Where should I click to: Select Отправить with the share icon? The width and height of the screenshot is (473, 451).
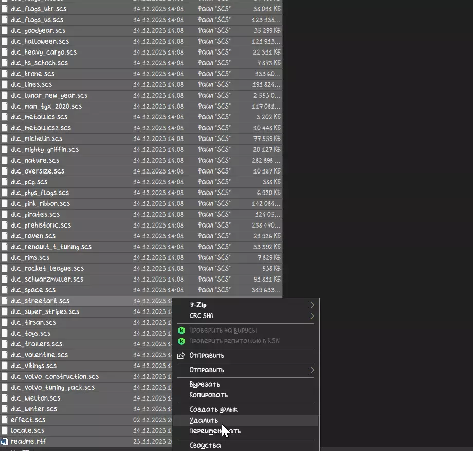246,356
